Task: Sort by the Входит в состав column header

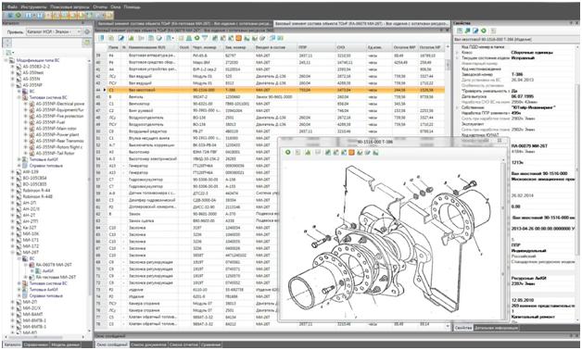Action: [x=274, y=47]
